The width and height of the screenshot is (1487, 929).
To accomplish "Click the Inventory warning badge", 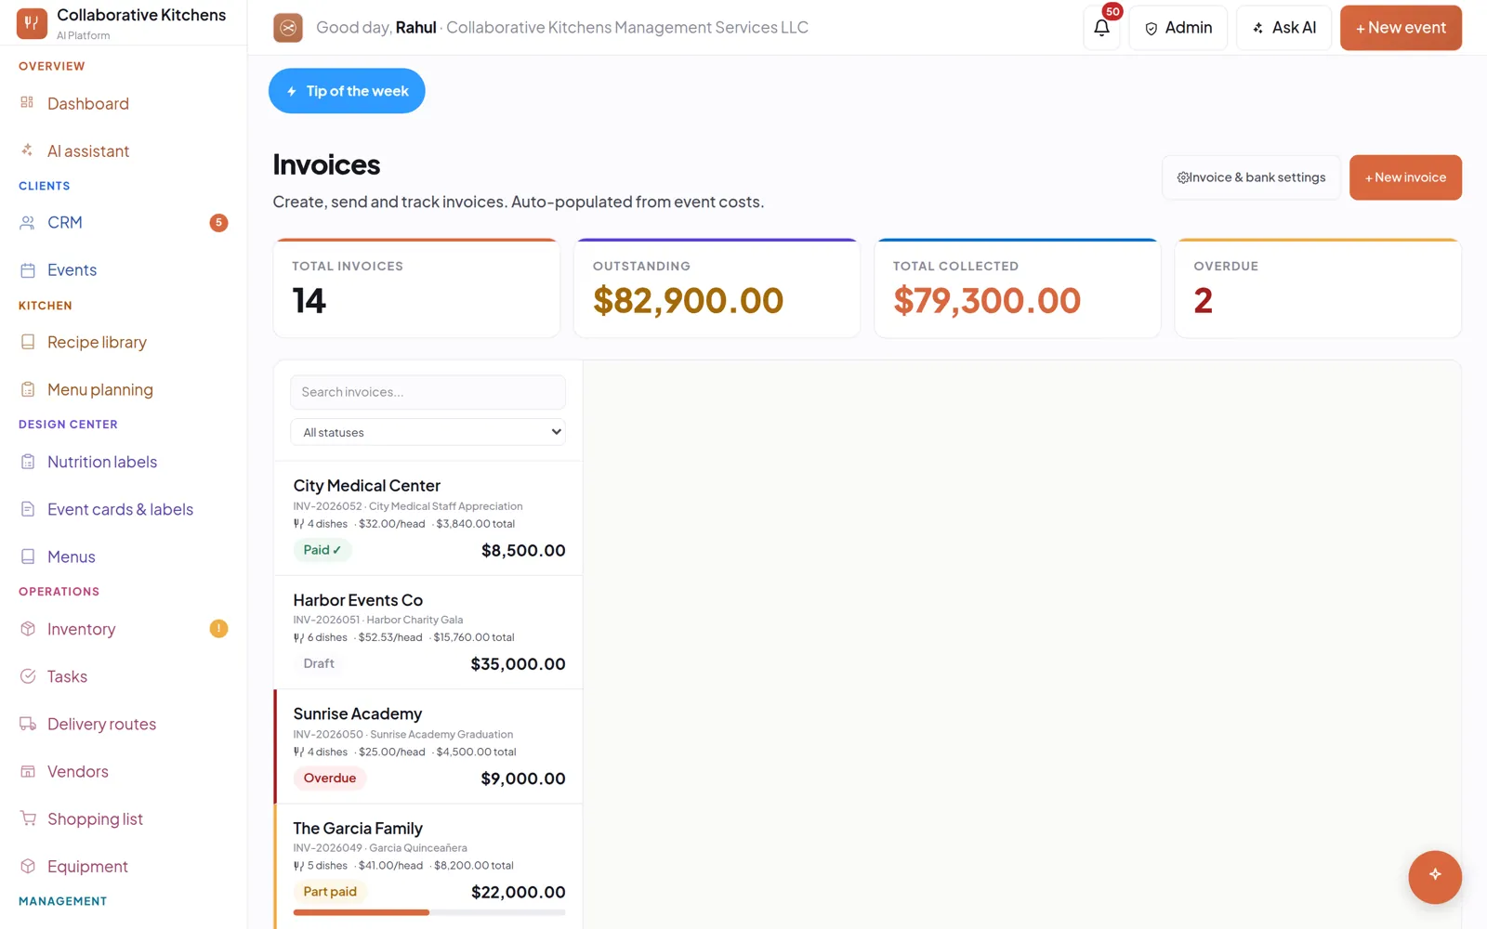I will [x=218, y=629].
